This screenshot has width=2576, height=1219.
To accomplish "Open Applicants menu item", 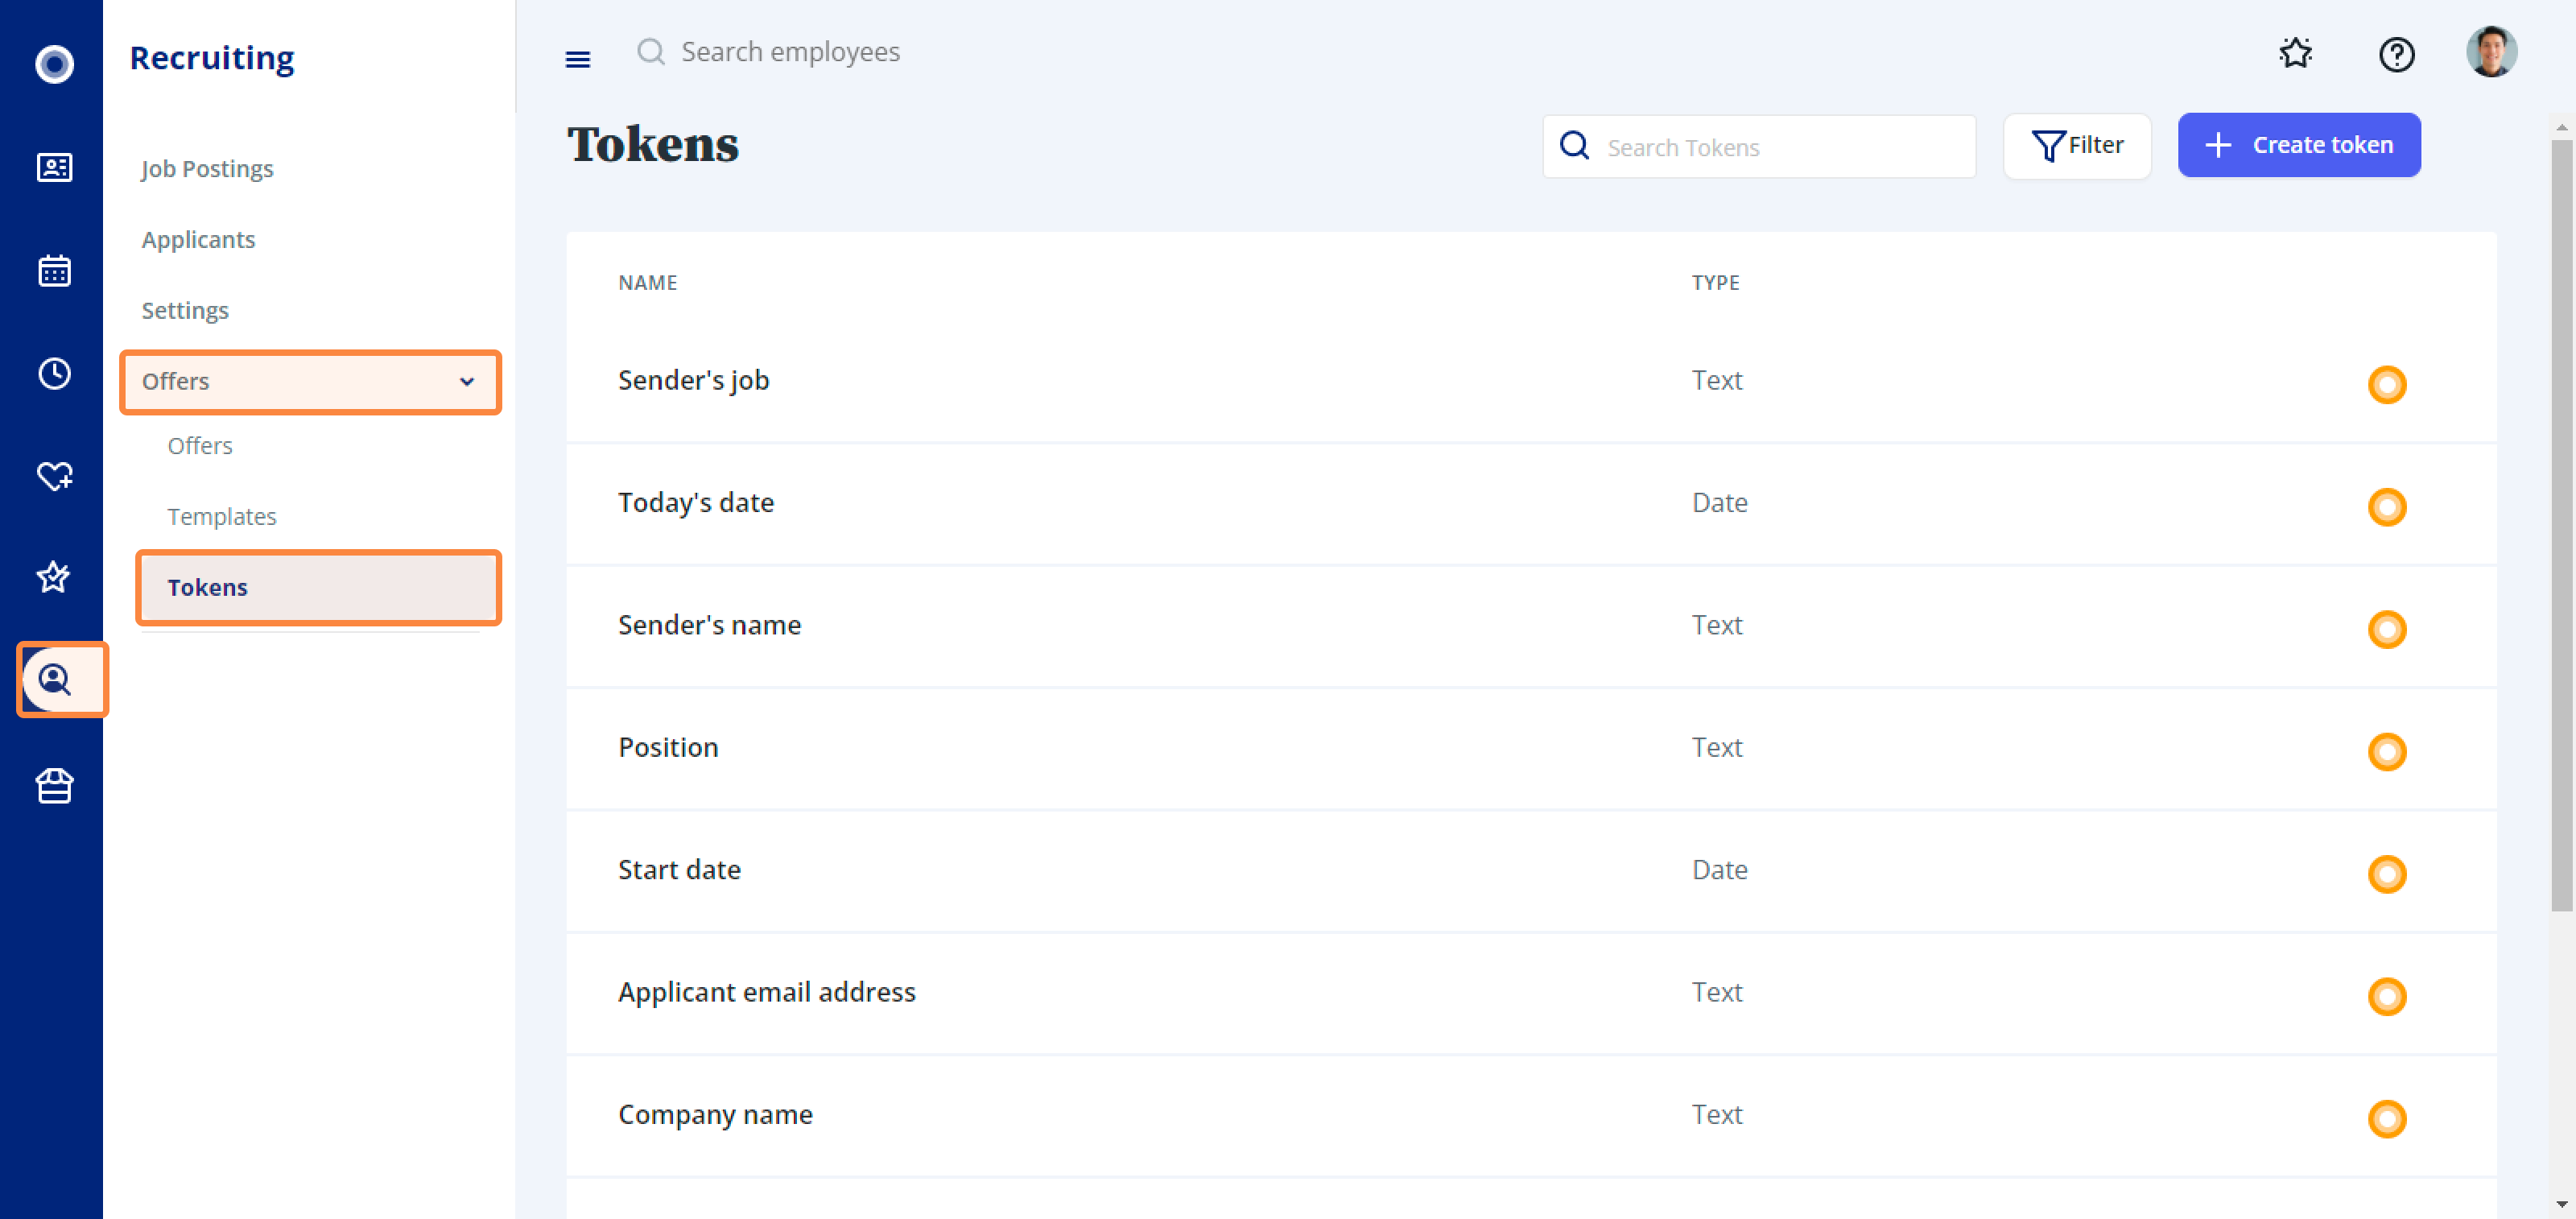I will [198, 239].
